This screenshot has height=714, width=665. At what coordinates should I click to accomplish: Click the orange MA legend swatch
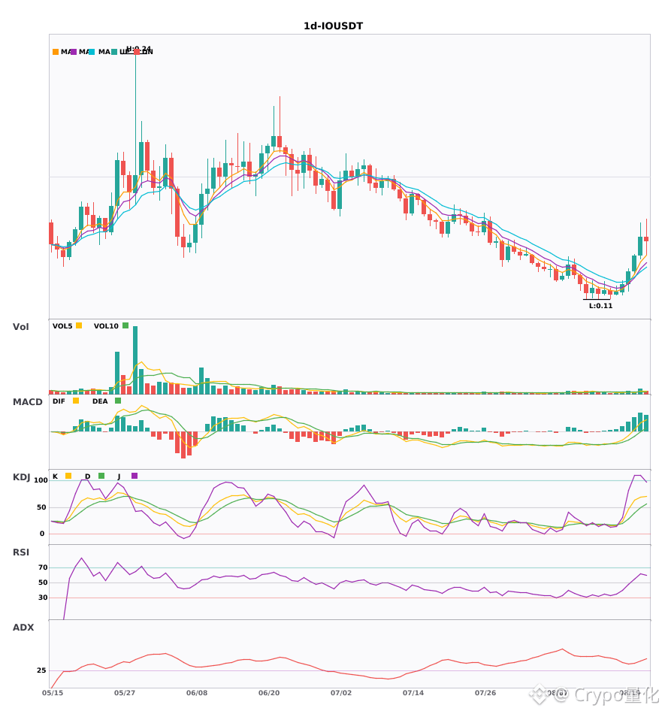click(x=56, y=52)
